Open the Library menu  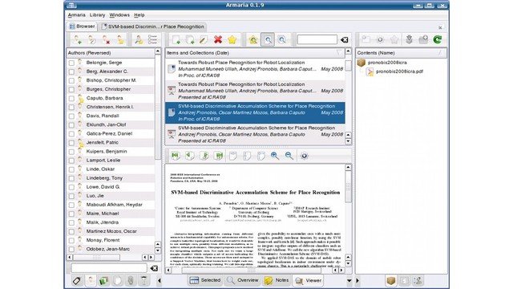(x=97, y=15)
